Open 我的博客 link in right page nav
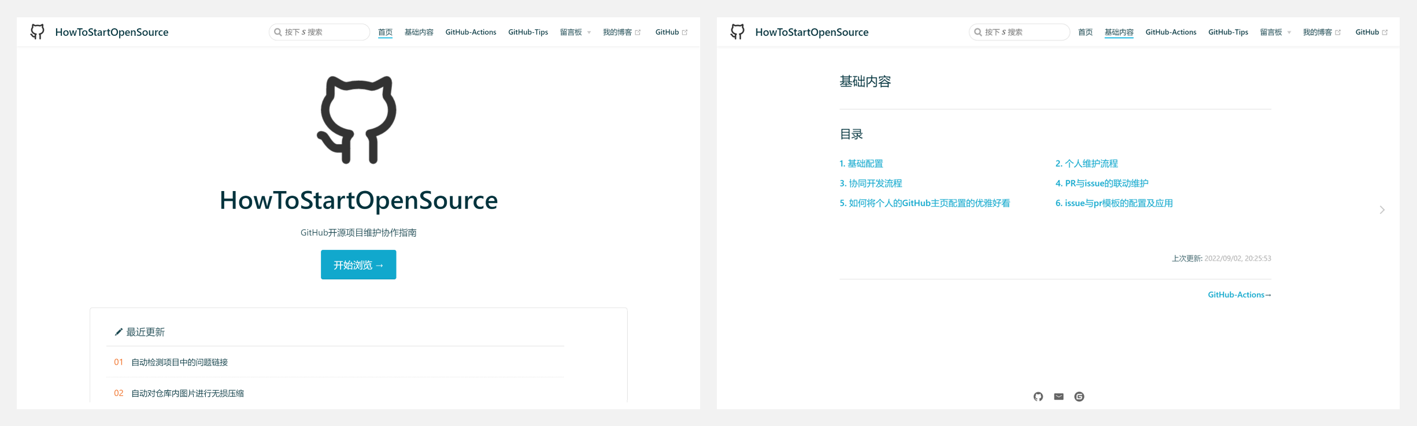The width and height of the screenshot is (1417, 426). (1322, 32)
